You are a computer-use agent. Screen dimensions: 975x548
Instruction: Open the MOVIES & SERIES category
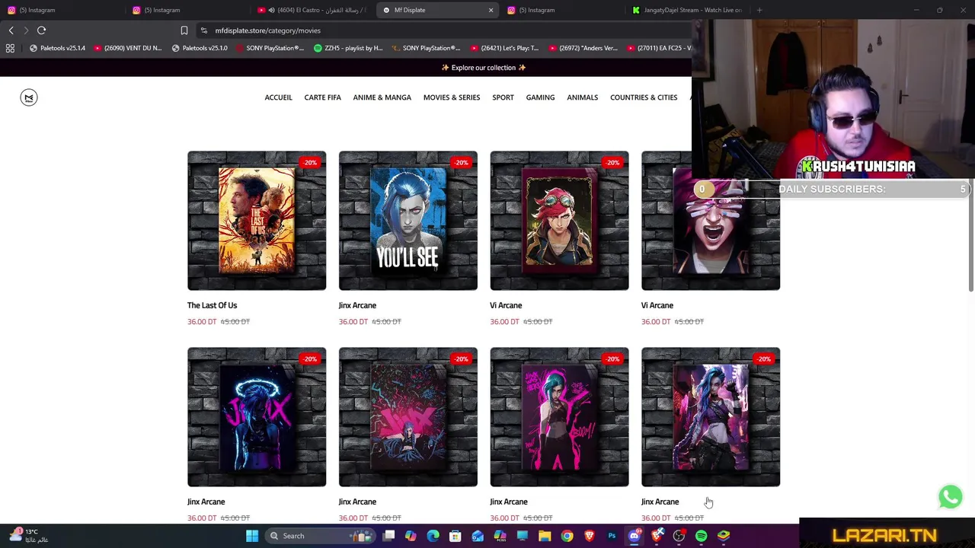(x=452, y=97)
